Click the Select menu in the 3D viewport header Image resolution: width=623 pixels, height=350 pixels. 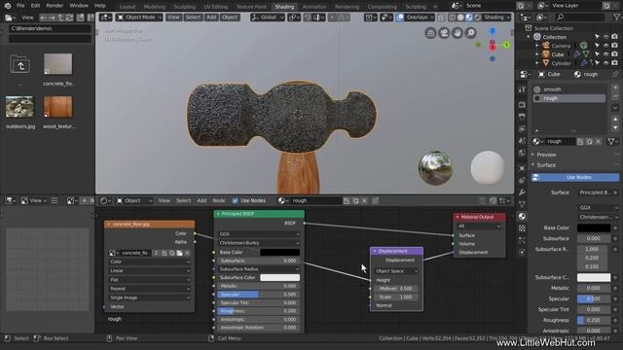coord(193,17)
